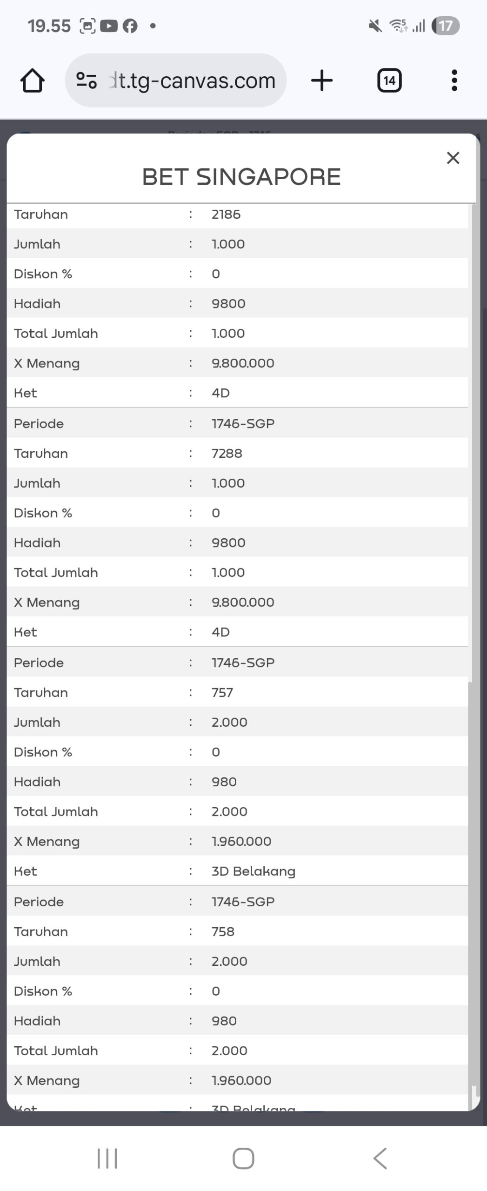Tap the Facebook notification icon in status bar
The width and height of the screenshot is (487, 1191).
130,26
